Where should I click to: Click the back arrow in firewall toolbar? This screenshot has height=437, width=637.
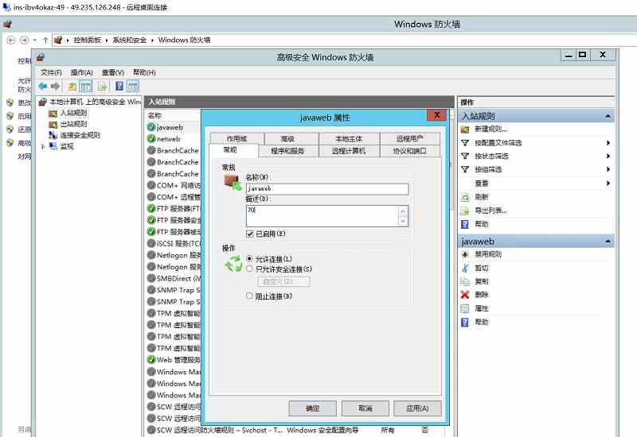pos(43,86)
